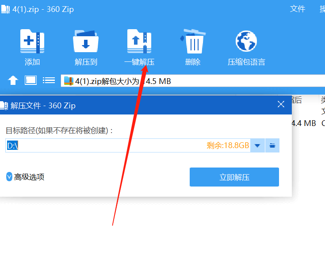
Task: Click the archive file icon in address bar
Action: [x=69, y=81]
